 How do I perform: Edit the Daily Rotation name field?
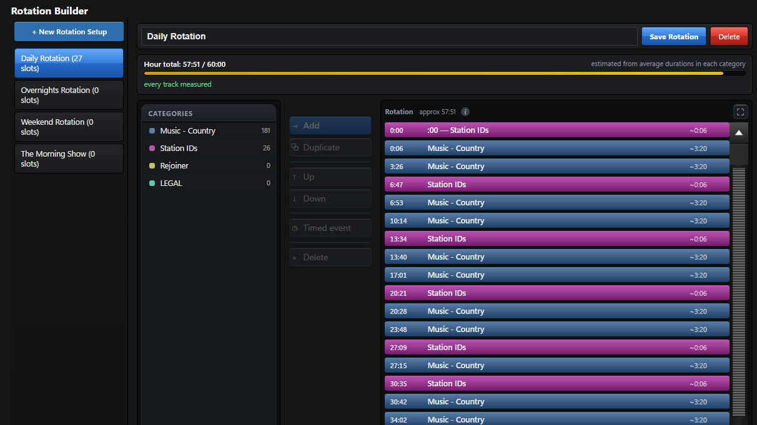pyautogui.click(x=389, y=36)
